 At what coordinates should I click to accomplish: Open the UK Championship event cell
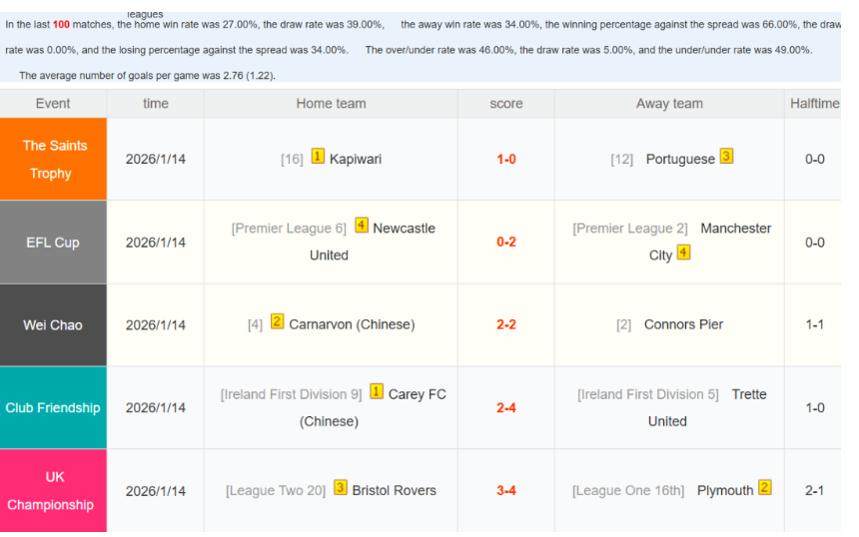53,491
